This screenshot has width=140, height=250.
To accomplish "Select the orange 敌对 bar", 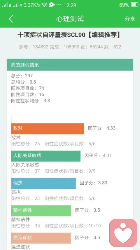I will [x=48, y=129].
